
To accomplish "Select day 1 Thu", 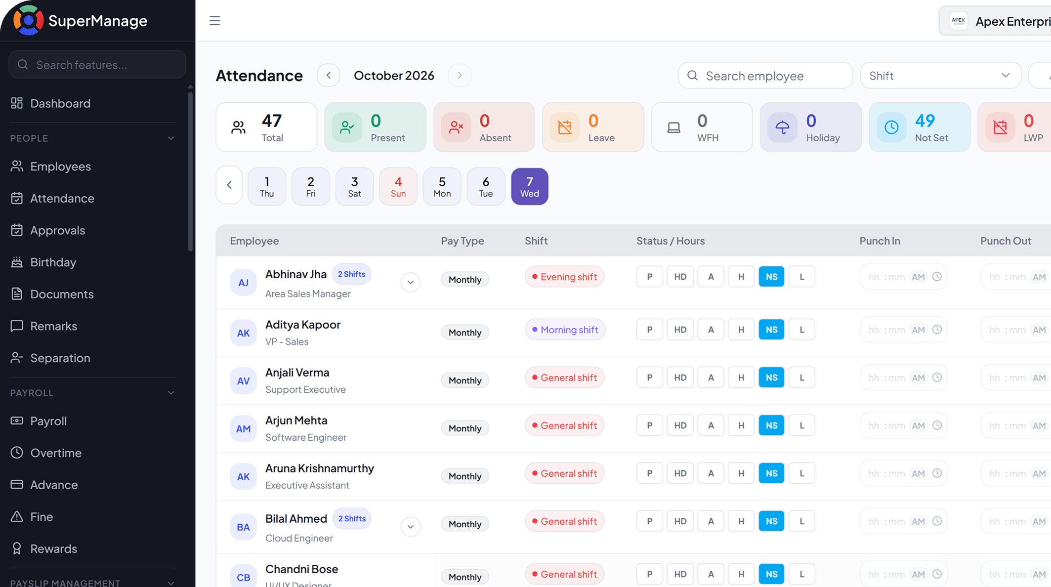I will click(x=267, y=186).
